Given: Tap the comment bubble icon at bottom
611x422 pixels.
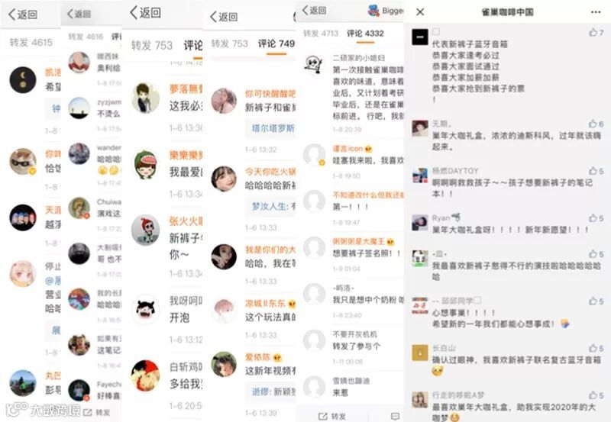Looking at the screenshot, I should 395,417.
